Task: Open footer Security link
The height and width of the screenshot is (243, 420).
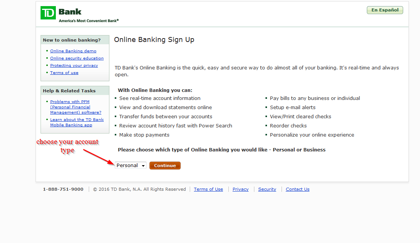Action: [x=267, y=189]
